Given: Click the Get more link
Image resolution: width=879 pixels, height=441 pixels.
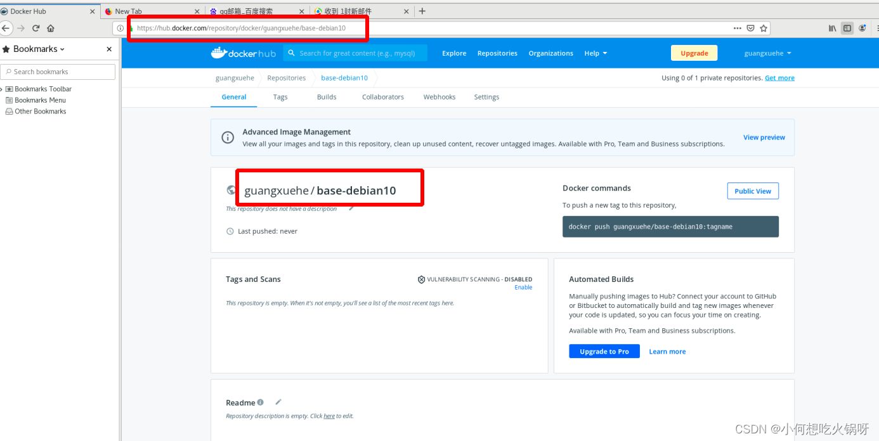Looking at the screenshot, I should 779,78.
